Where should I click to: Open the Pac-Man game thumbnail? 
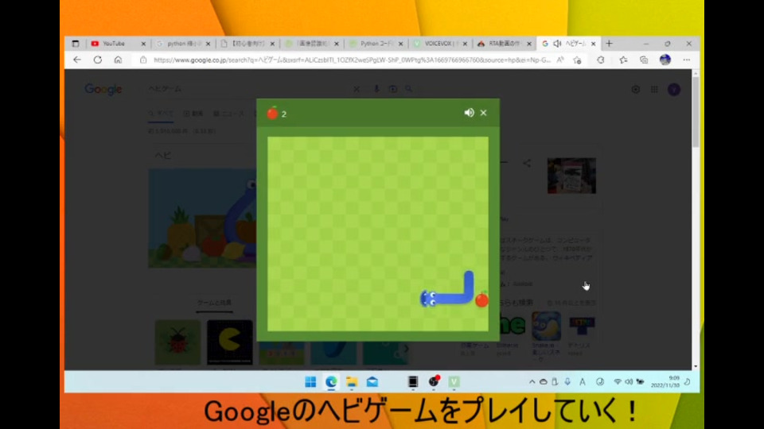tap(229, 342)
